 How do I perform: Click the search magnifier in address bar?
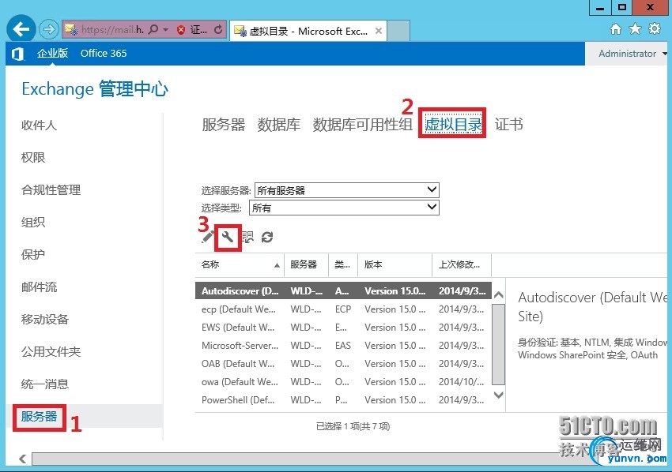[x=153, y=29]
